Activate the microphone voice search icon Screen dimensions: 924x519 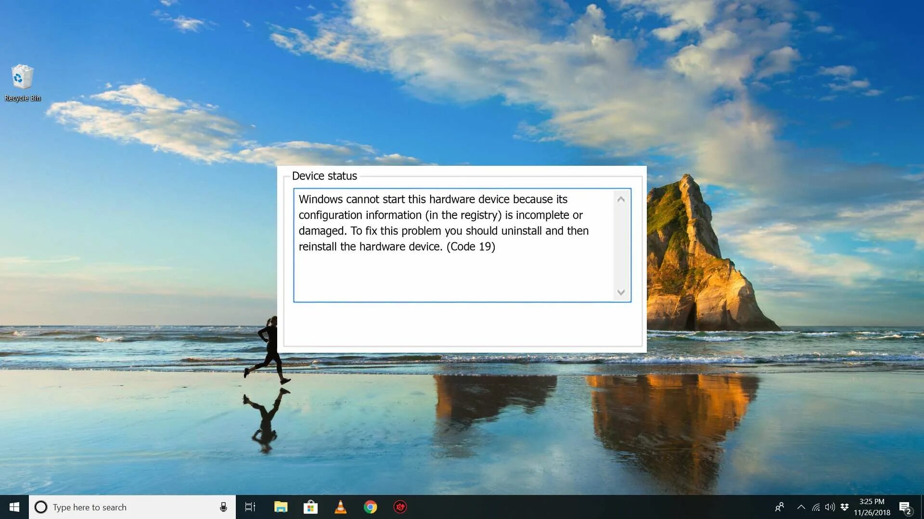[223, 507]
